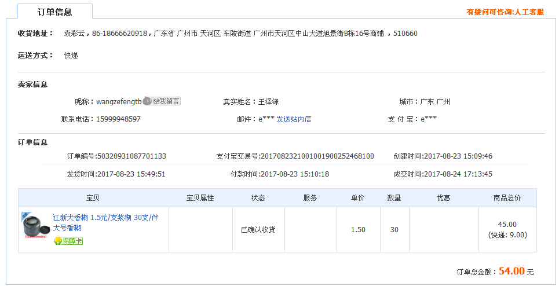Click the order total 54.00 amount
559x286 pixels.
(x=511, y=271)
